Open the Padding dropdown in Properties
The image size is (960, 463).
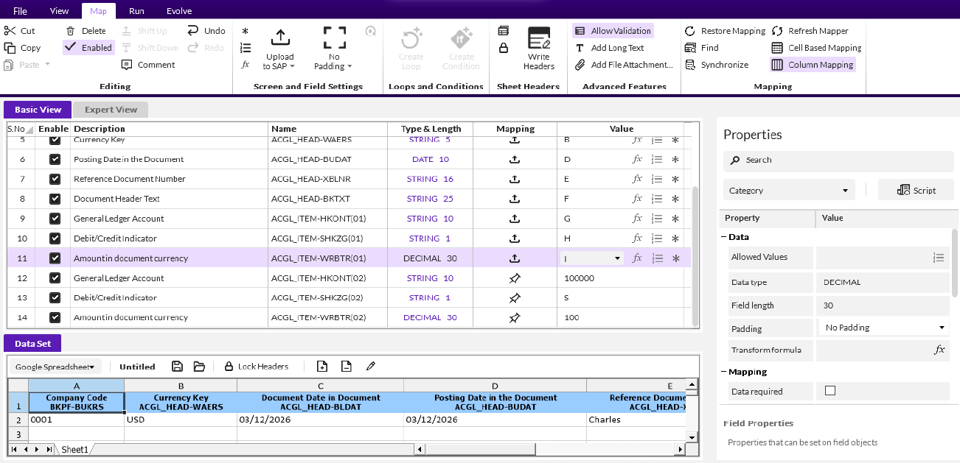884,328
